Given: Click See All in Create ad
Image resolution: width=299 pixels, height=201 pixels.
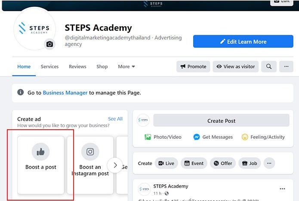Looking at the screenshot, I should tap(115, 119).
